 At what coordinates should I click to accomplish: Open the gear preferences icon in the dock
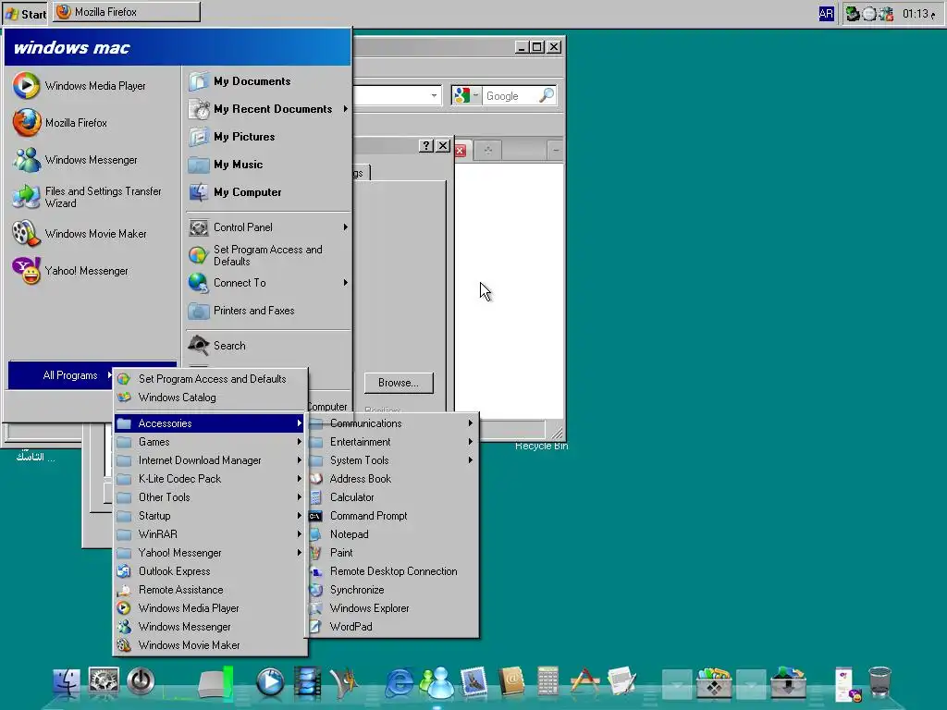click(104, 681)
